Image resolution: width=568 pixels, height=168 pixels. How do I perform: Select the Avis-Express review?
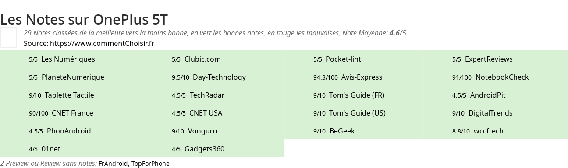coord(362,77)
